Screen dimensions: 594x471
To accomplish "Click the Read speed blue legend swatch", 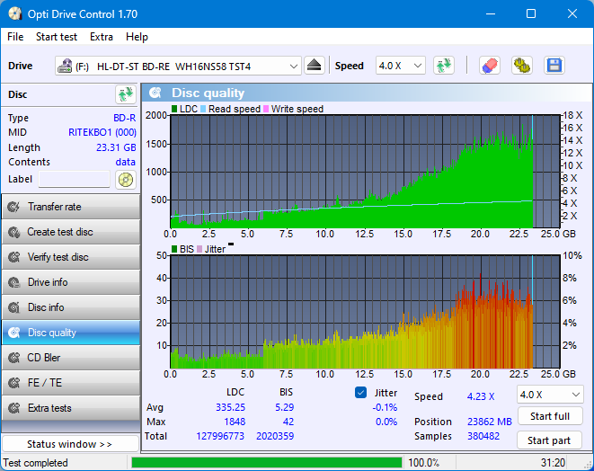I will pos(203,109).
